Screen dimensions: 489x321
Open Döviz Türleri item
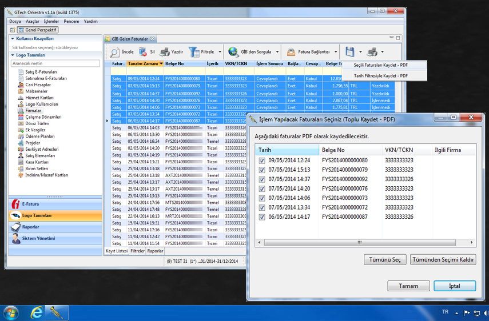coord(37,123)
